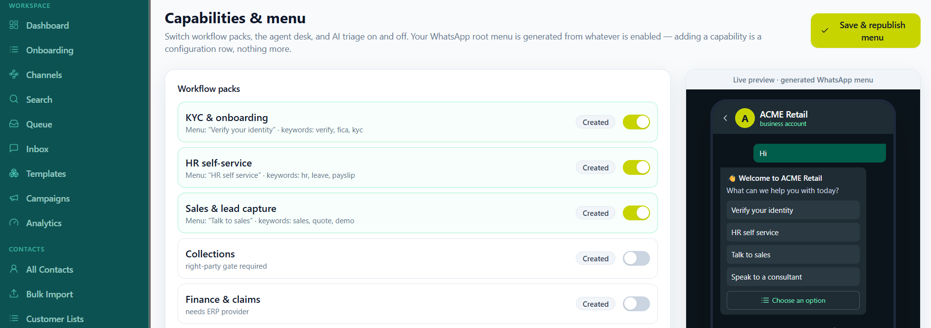Image resolution: width=931 pixels, height=328 pixels.
Task: Click the Queue tray icon
Action: [x=14, y=123]
